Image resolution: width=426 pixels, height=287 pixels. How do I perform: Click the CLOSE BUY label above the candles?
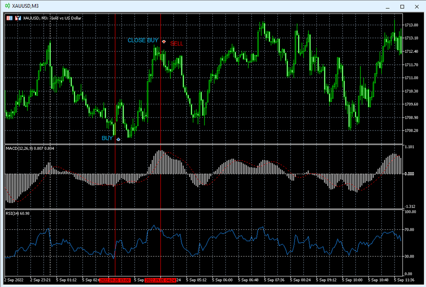(x=142, y=41)
